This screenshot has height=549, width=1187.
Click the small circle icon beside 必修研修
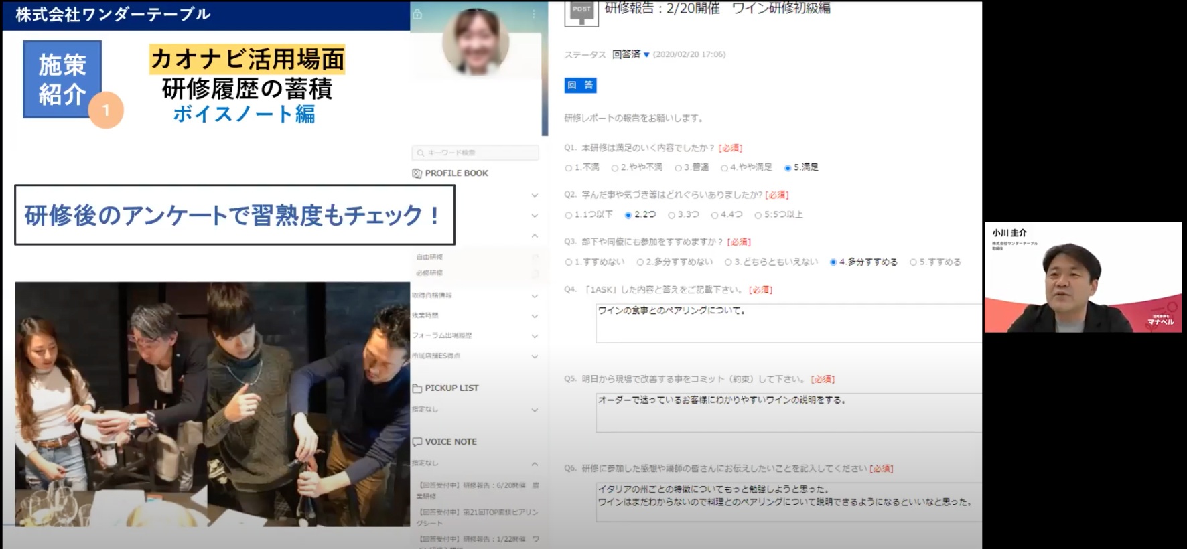535,273
